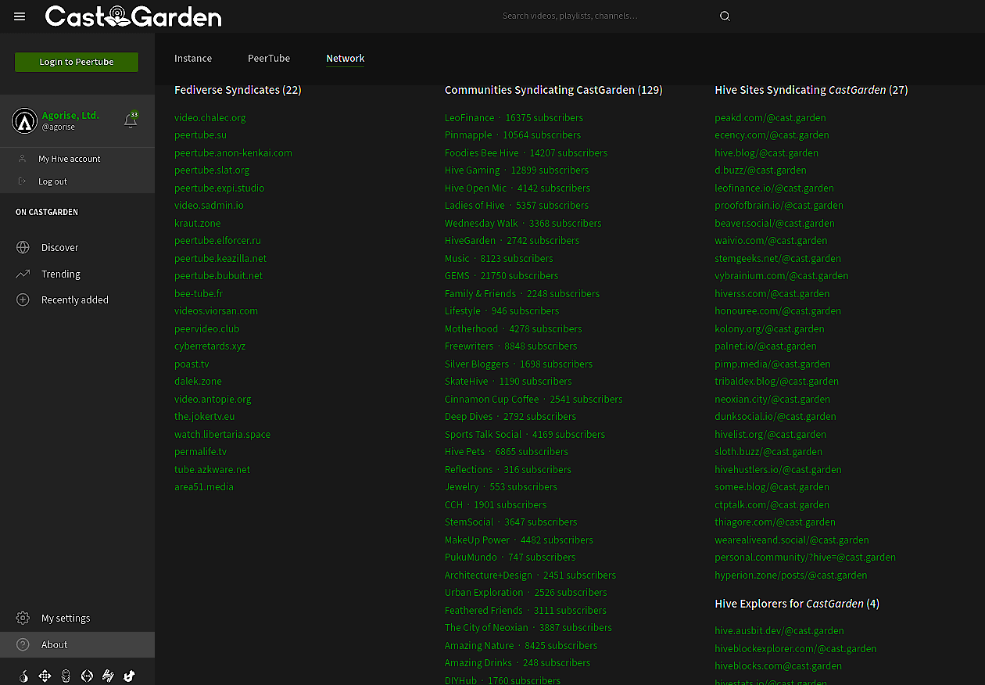Open My settings gear icon

[x=23, y=618]
